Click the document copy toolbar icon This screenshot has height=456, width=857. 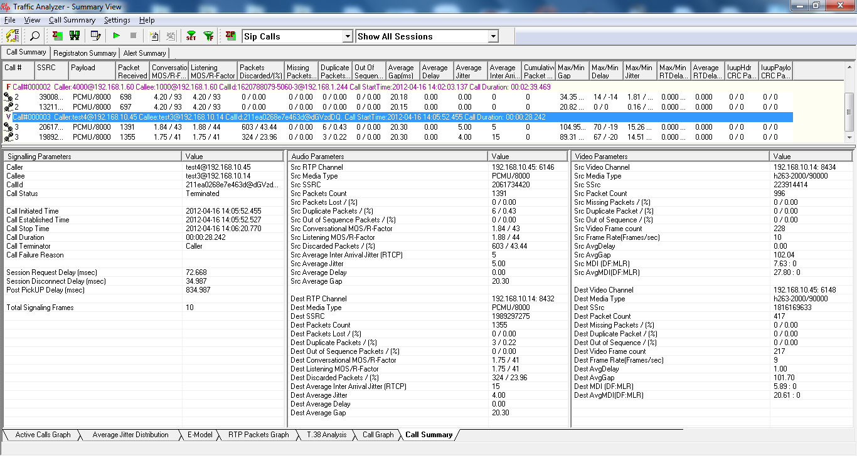[154, 36]
